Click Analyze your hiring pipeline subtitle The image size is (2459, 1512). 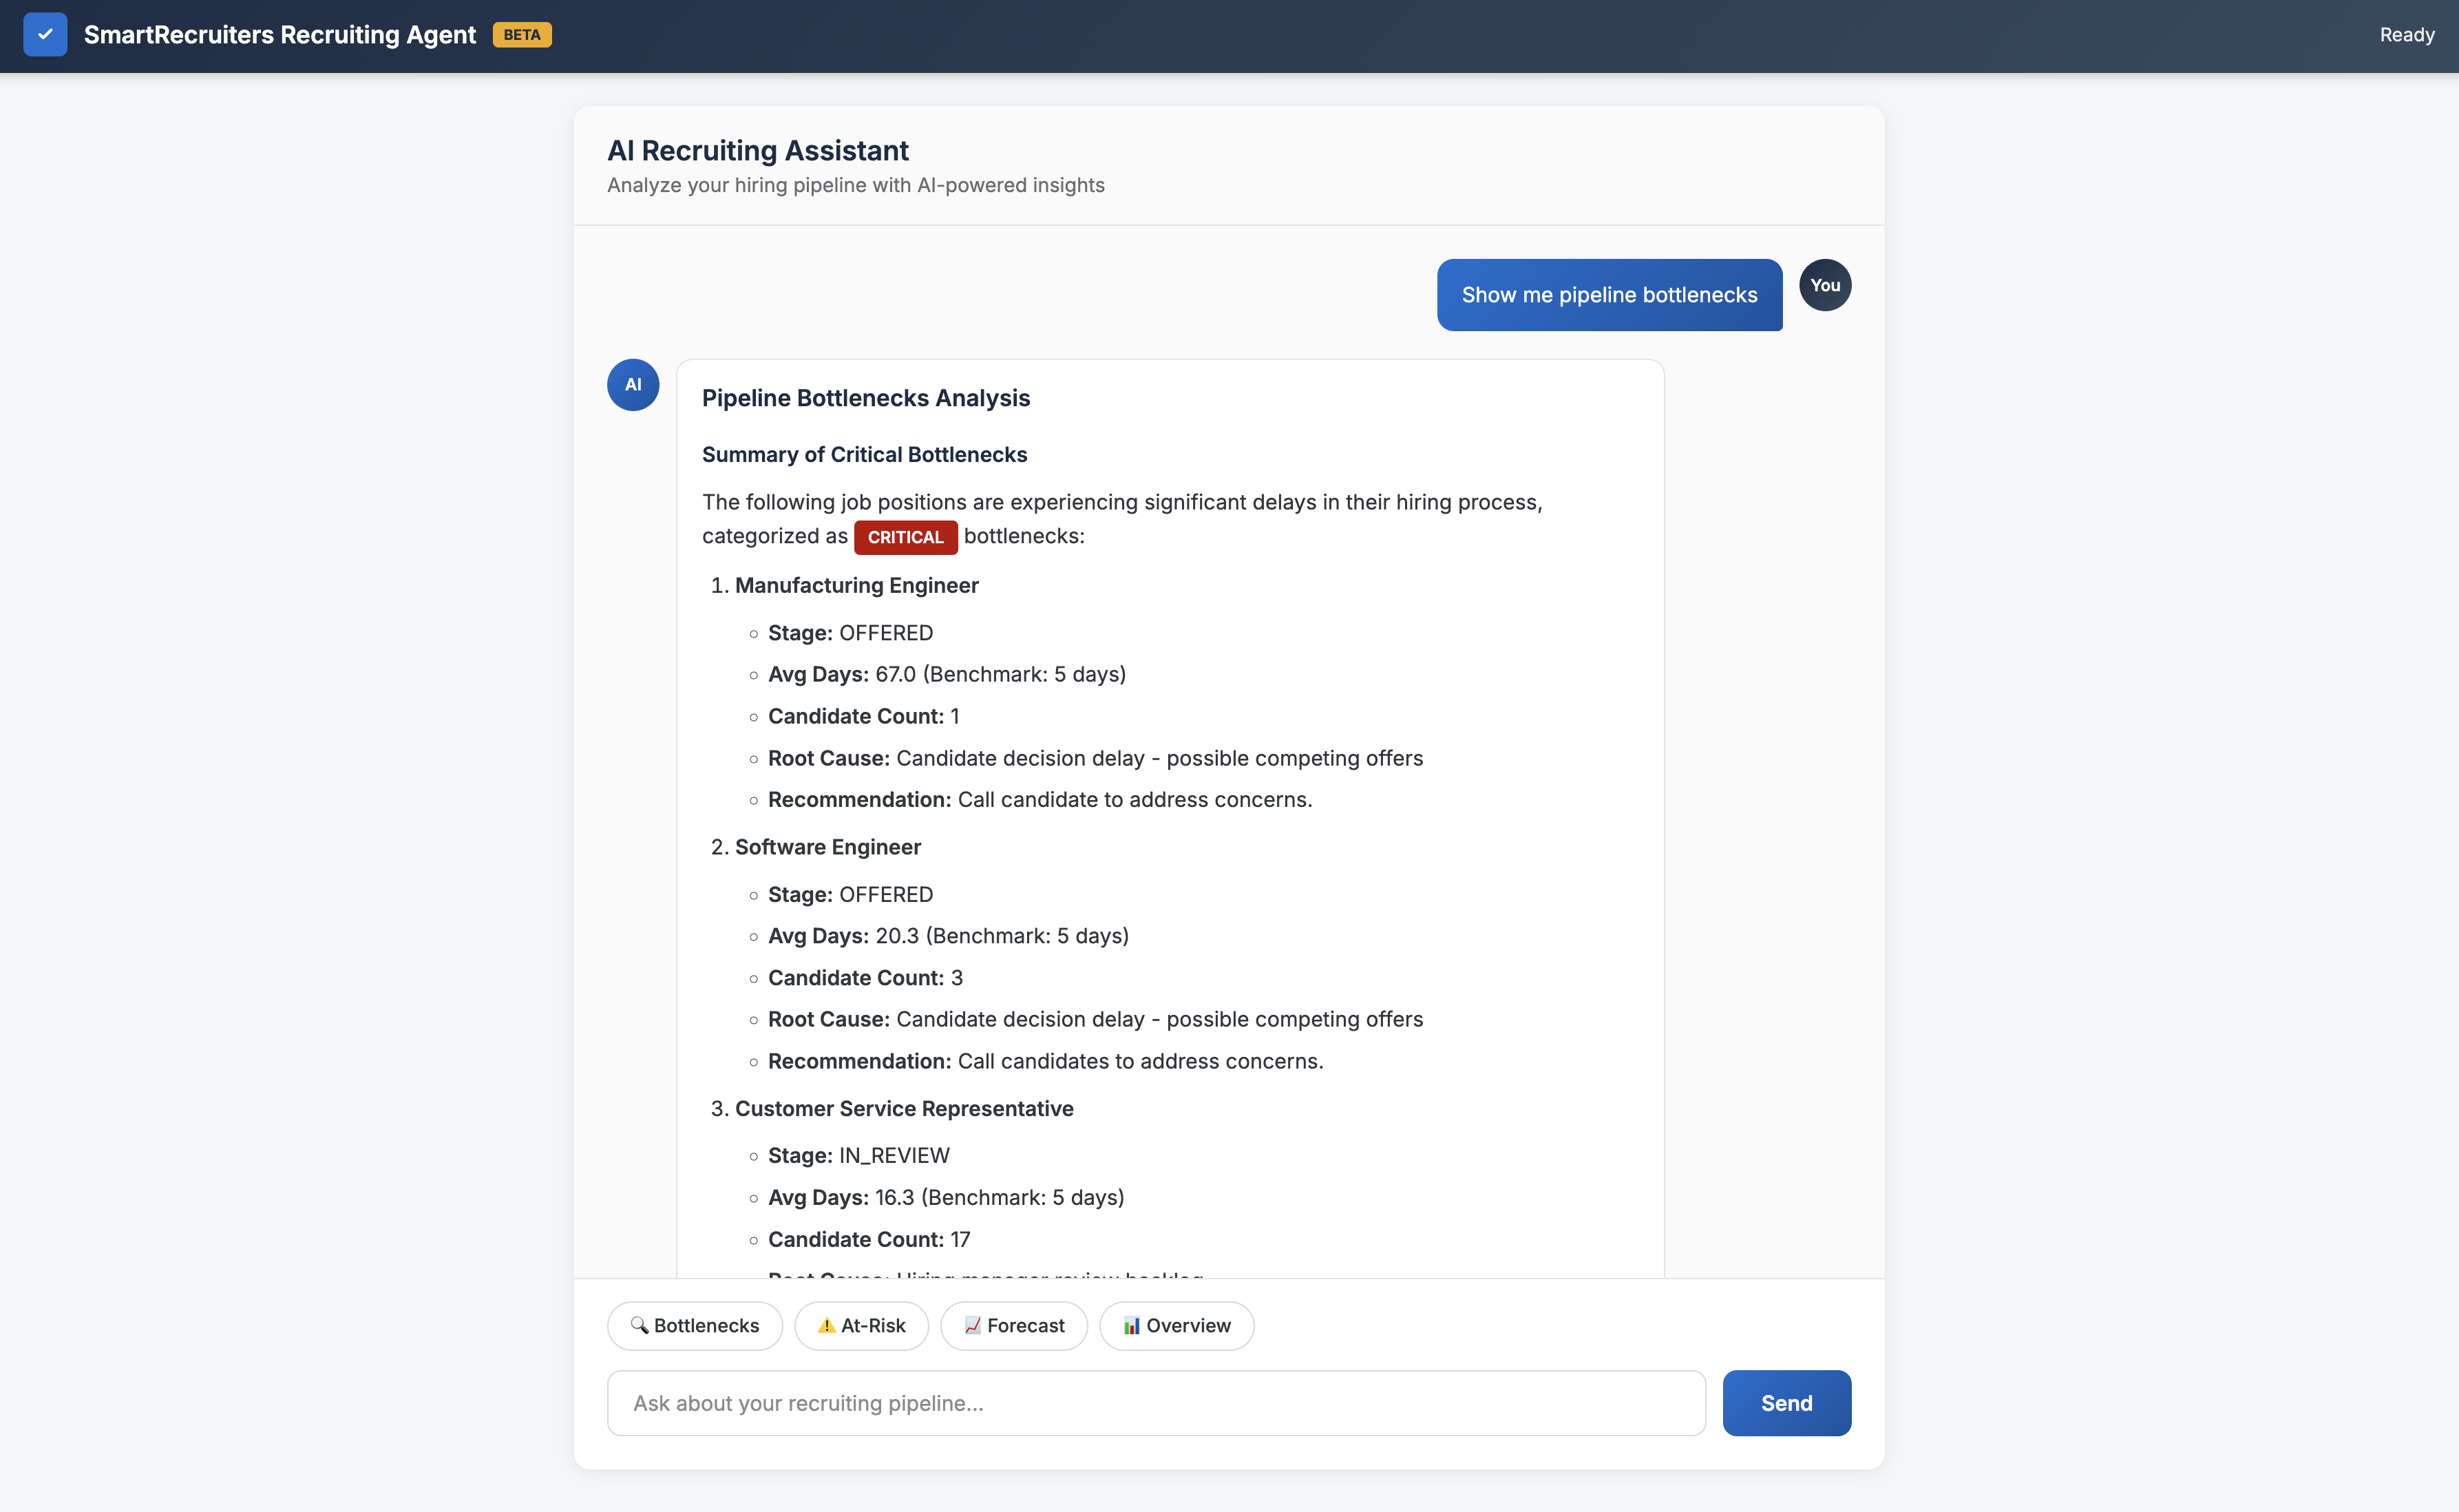click(856, 185)
